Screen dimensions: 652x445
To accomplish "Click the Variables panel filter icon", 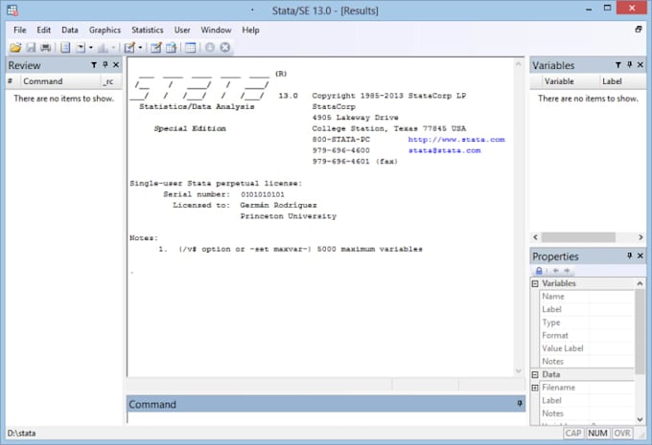I will (618, 65).
